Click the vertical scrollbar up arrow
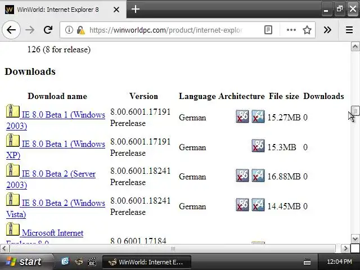360x270 pixels. 355,47
